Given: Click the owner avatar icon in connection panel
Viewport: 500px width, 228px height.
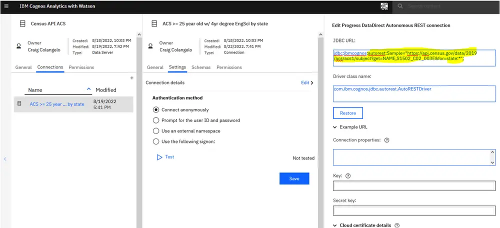Looking at the screenshot, I should pos(150,46).
